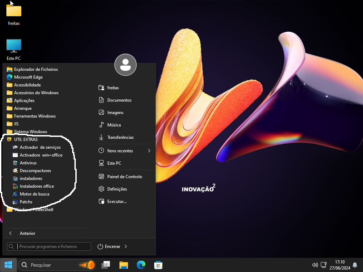Open the Descompactores shortcut

pyautogui.click(x=32, y=171)
